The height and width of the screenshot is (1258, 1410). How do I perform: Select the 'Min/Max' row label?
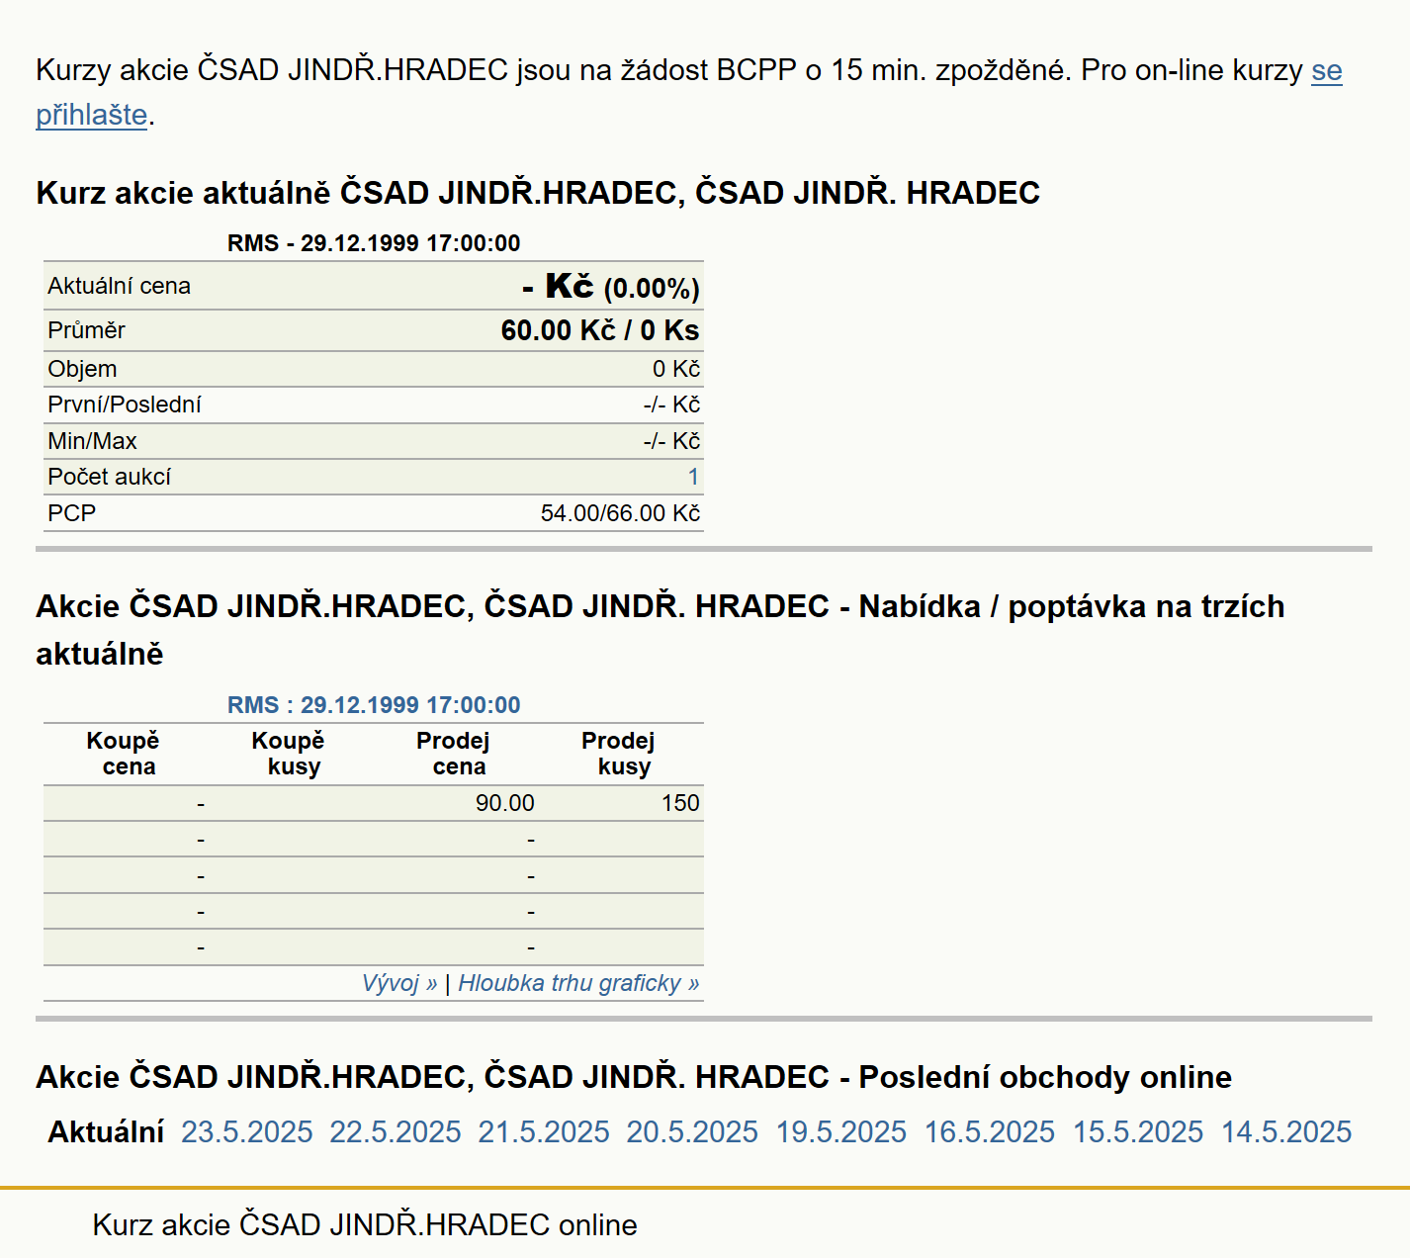click(x=92, y=441)
